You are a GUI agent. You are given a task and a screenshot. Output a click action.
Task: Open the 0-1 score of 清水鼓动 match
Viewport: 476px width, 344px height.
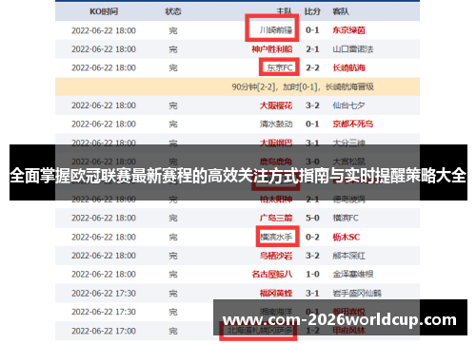point(312,124)
